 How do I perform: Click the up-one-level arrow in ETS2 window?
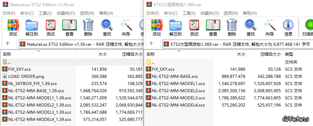(151, 44)
